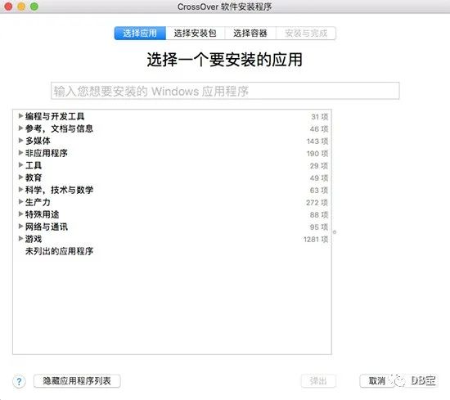Screen dimensions: 450x400
Task: Click the 取消 cancel button
Action: coord(377,381)
